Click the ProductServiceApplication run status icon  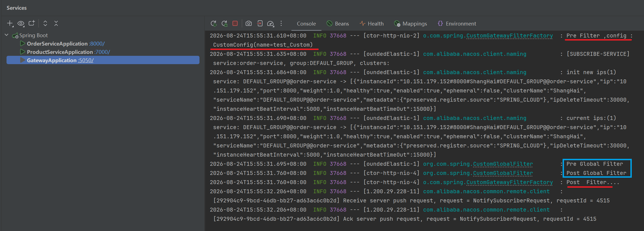click(23, 52)
